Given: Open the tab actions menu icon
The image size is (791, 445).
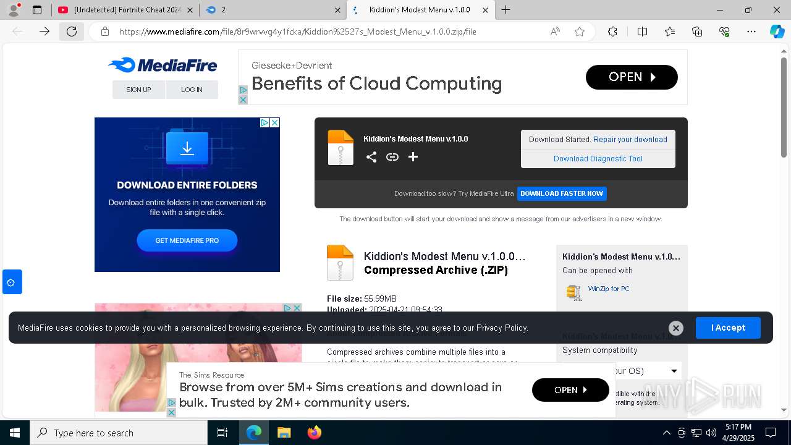Looking at the screenshot, I should (x=37, y=10).
